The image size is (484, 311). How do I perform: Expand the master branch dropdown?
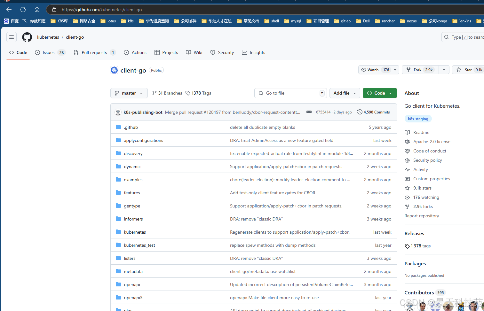129,93
